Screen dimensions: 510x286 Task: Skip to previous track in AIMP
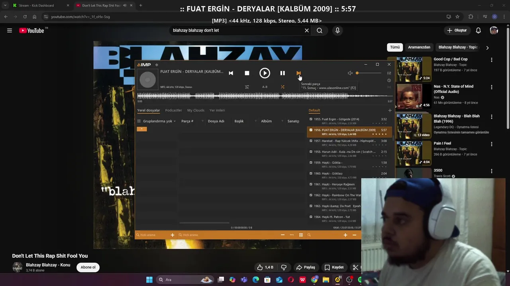click(x=231, y=73)
